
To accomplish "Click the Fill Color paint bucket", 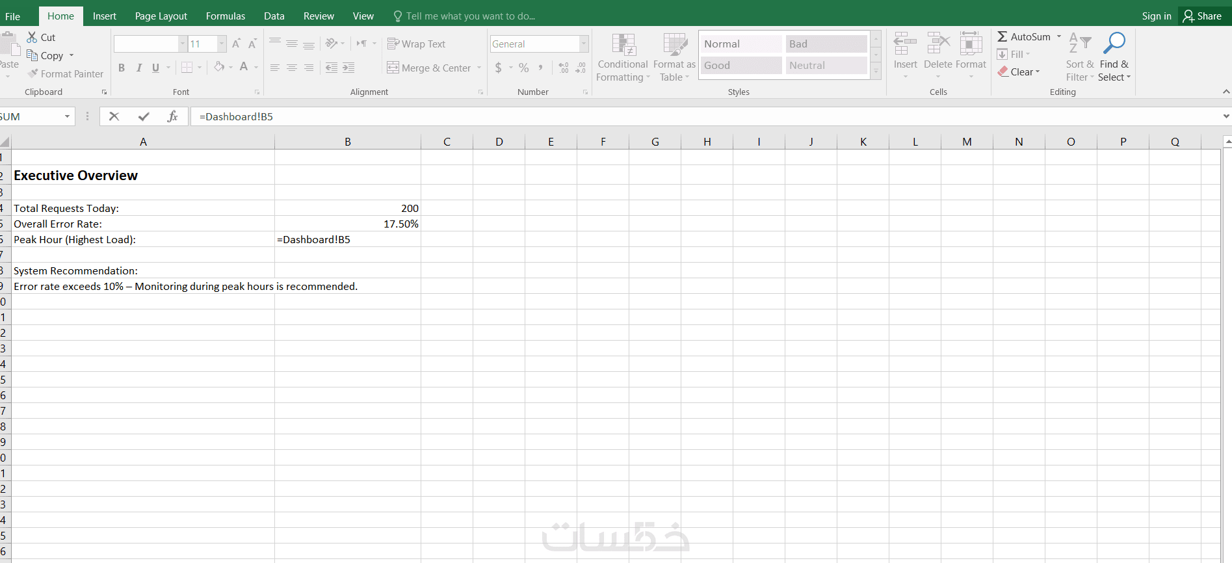I will pyautogui.click(x=219, y=66).
